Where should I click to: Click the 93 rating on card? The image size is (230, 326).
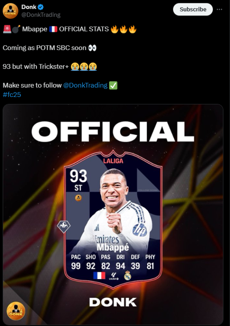pos(78,176)
